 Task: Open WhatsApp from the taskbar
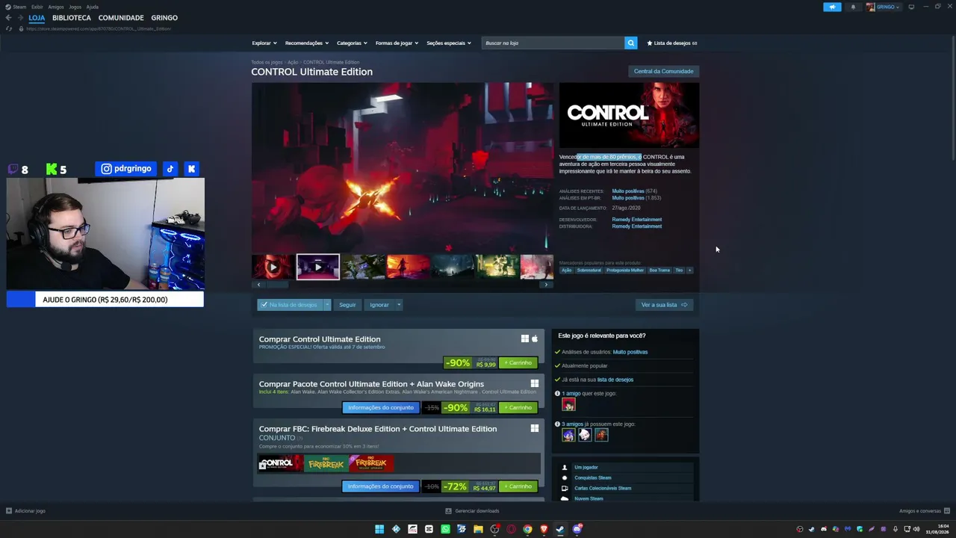(445, 529)
